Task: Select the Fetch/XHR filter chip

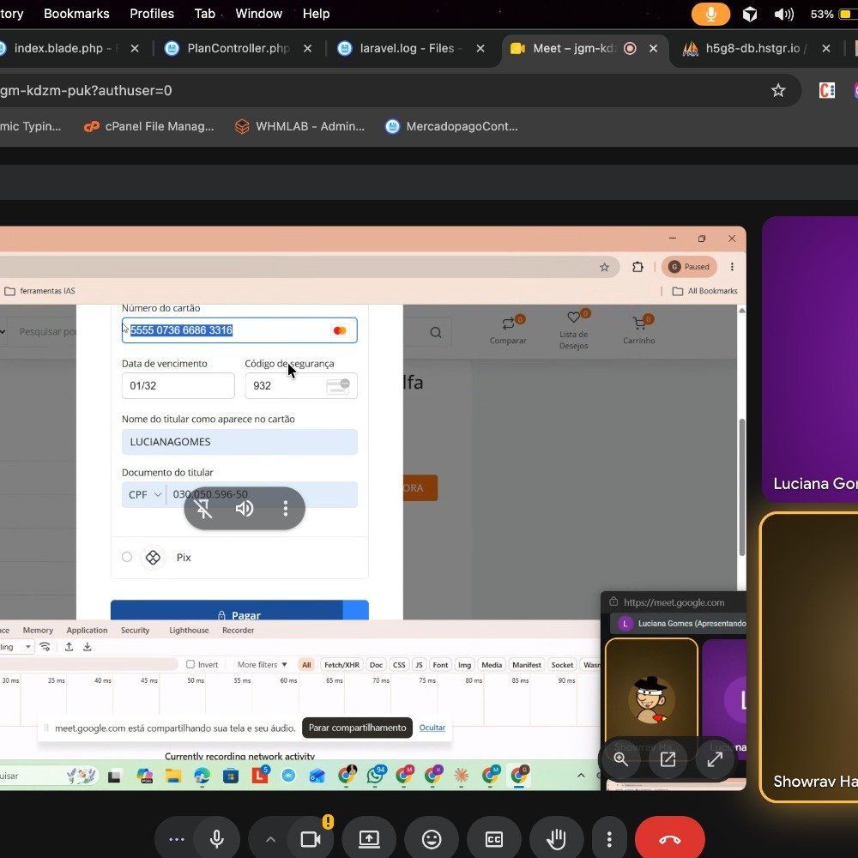Action: (x=341, y=664)
